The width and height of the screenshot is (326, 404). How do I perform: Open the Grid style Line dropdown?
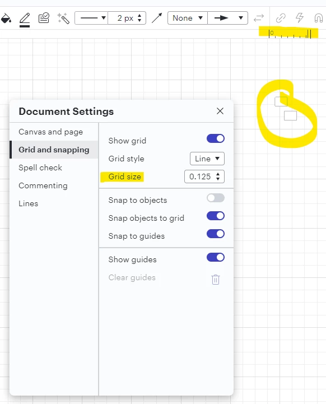point(207,159)
